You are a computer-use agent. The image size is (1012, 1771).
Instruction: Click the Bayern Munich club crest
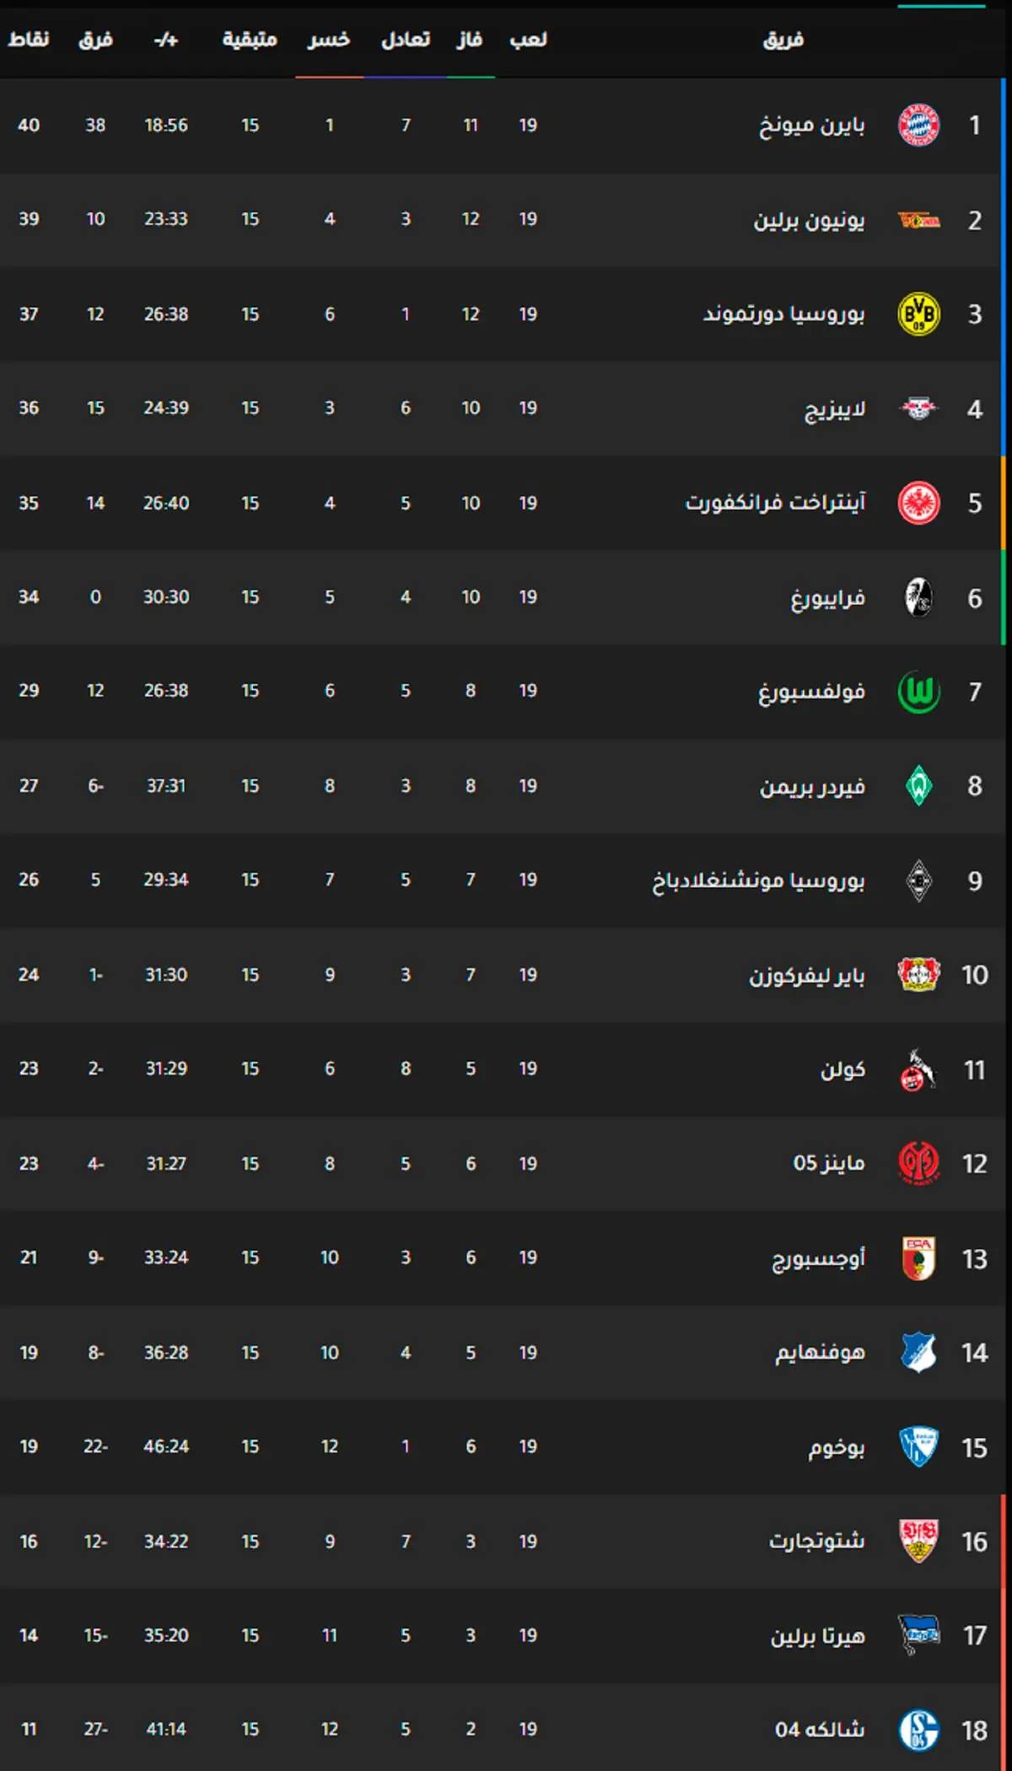point(918,125)
